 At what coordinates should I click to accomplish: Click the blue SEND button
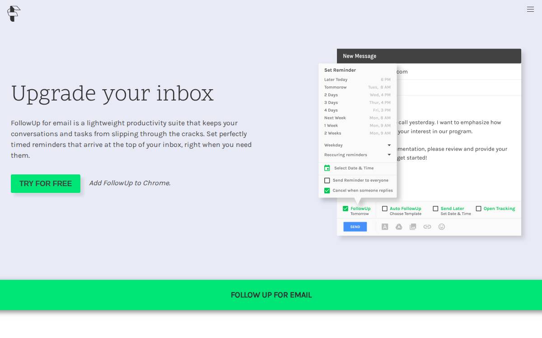tap(355, 227)
